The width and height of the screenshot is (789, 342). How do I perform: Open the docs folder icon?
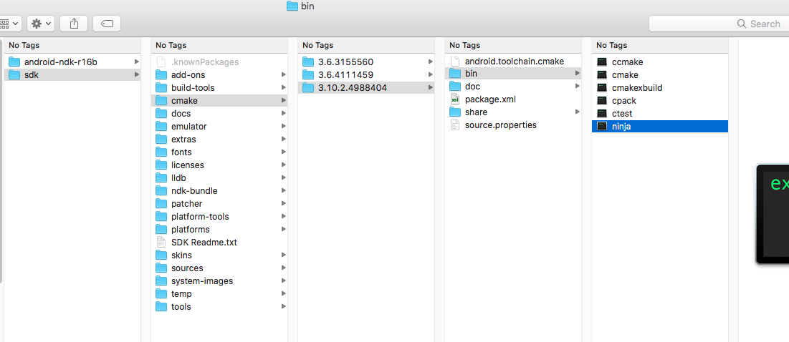(161, 114)
